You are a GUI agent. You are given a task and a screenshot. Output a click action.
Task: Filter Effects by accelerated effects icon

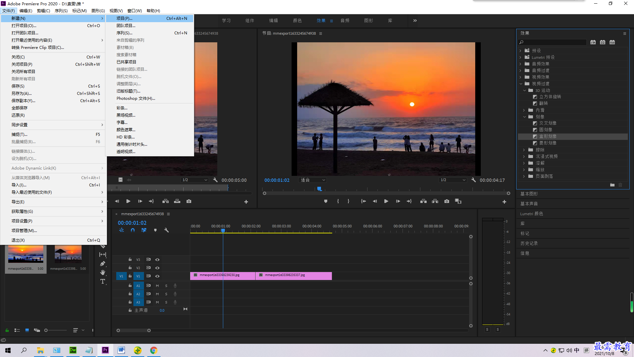click(x=593, y=42)
